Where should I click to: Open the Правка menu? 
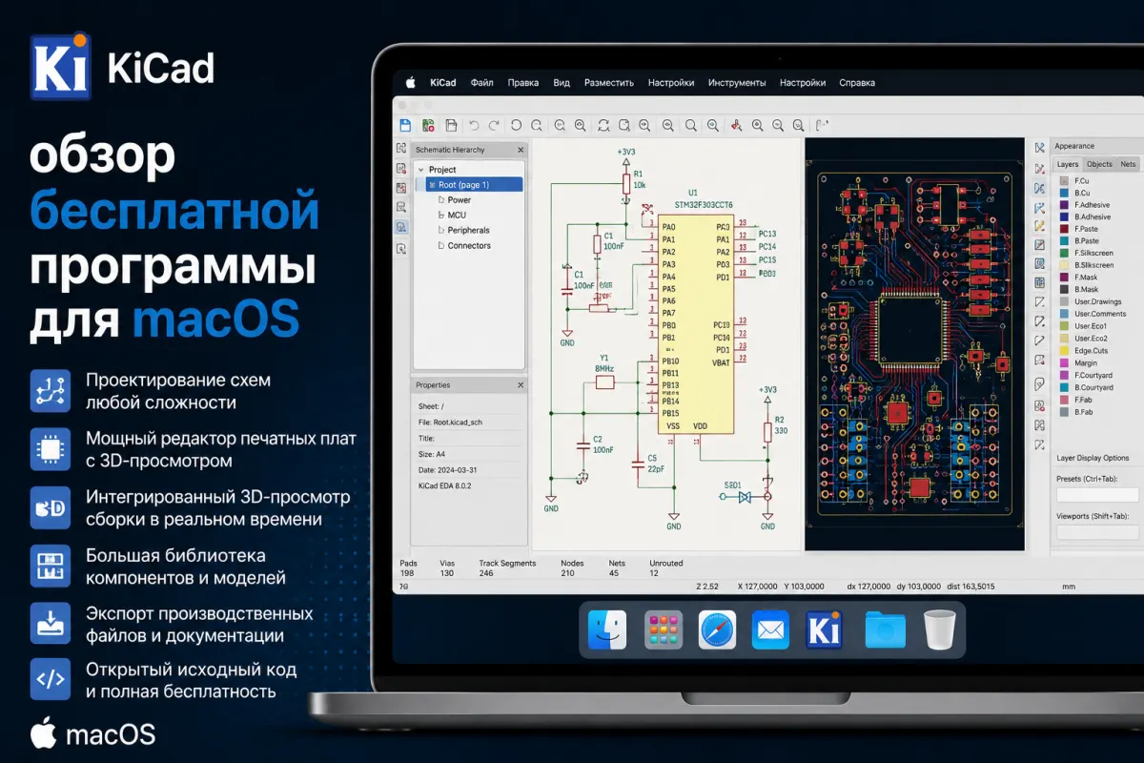click(x=523, y=83)
